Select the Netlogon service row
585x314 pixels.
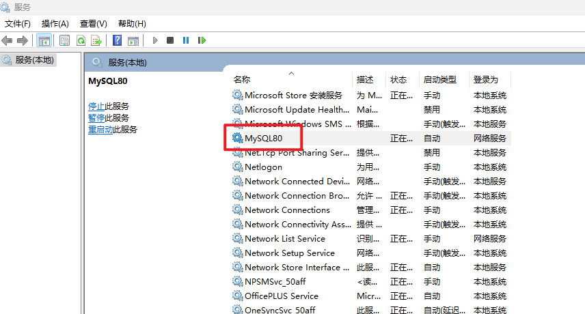263,167
